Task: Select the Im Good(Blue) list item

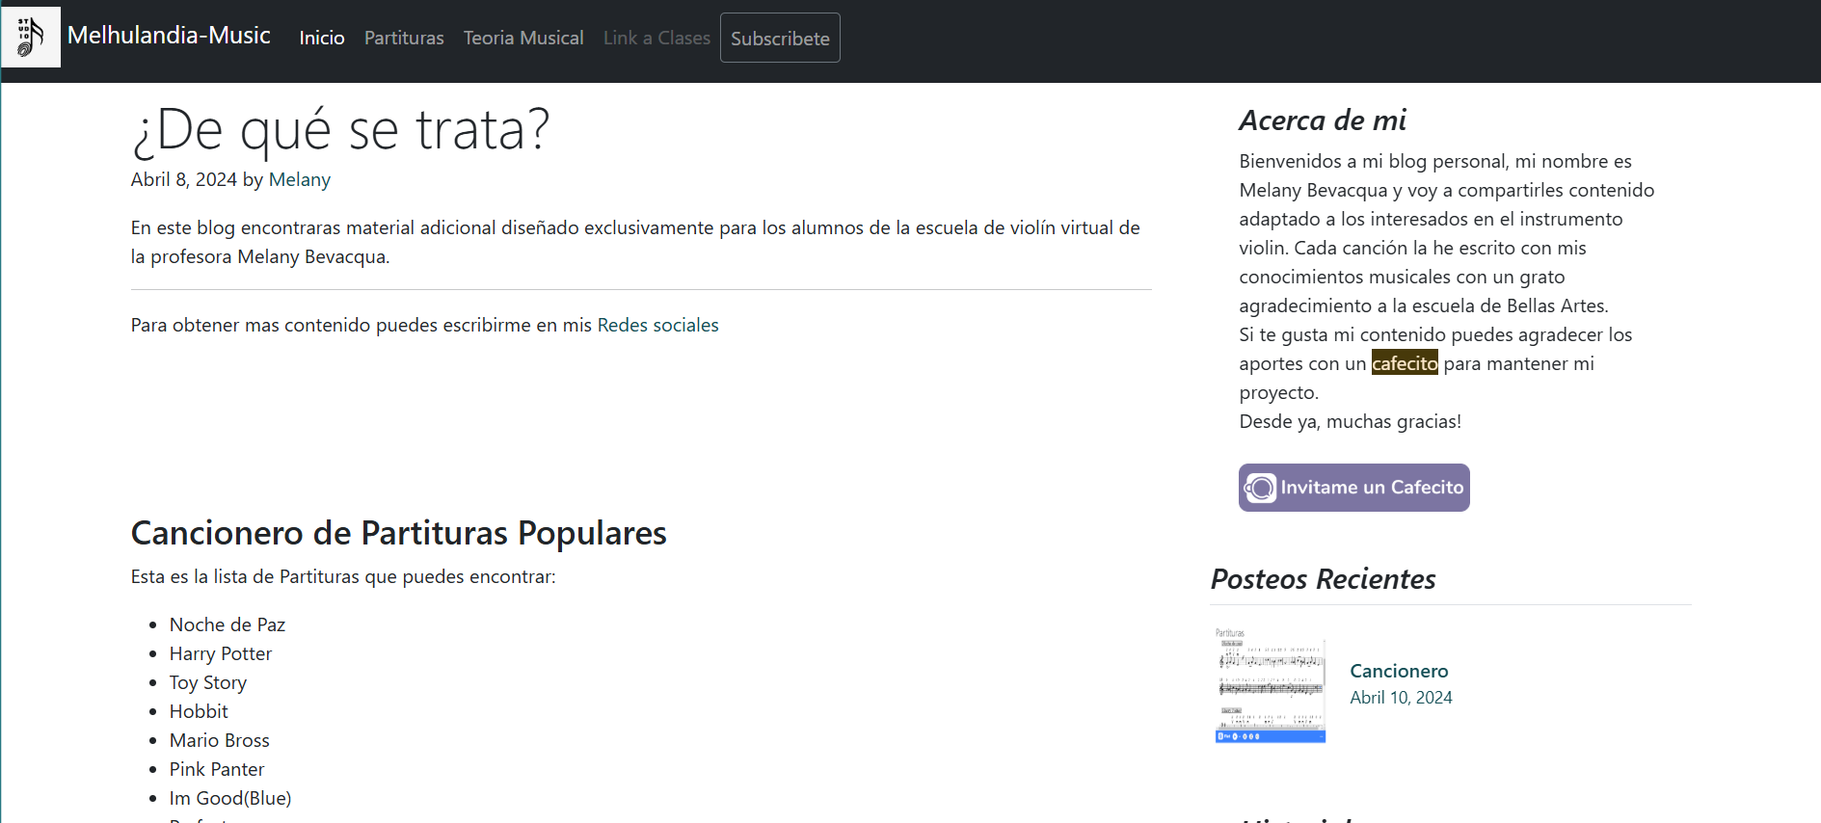Action: pyautogui.click(x=230, y=798)
